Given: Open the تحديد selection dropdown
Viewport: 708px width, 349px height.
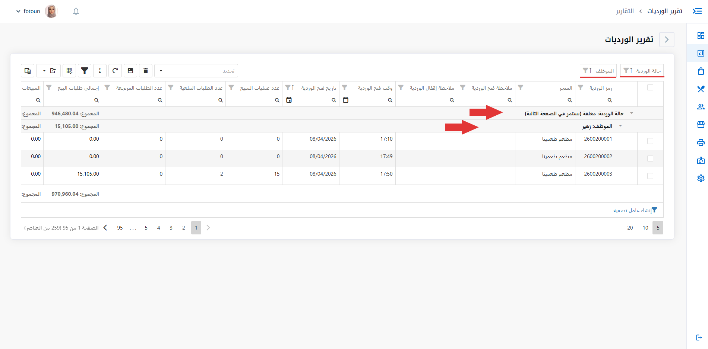Looking at the screenshot, I should (x=196, y=71).
